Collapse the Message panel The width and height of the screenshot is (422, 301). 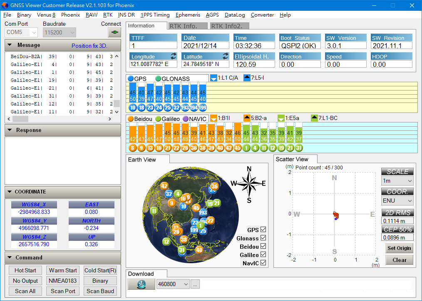(9, 45)
